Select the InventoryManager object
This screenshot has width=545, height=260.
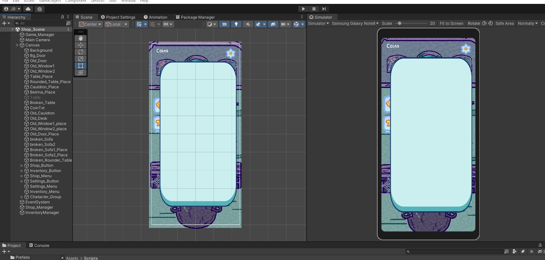pyautogui.click(x=42, y=213)
